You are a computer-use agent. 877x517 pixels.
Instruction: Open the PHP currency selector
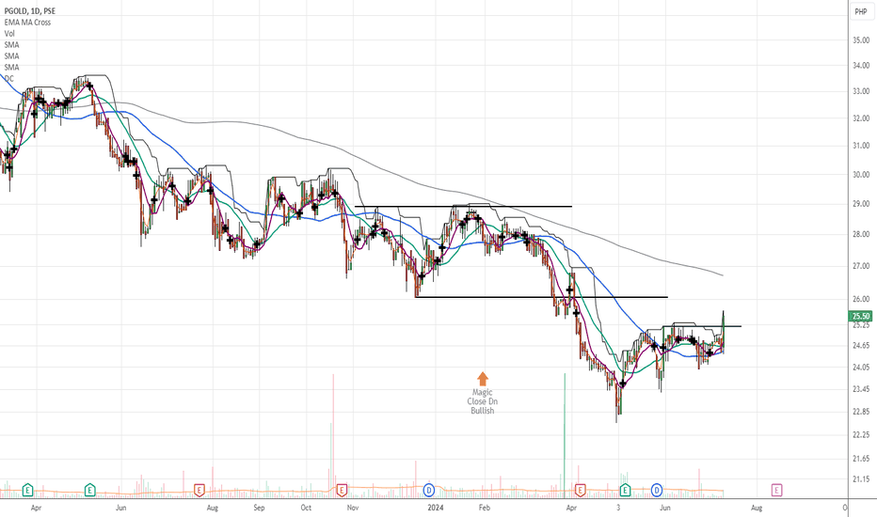tap(860, 11)
